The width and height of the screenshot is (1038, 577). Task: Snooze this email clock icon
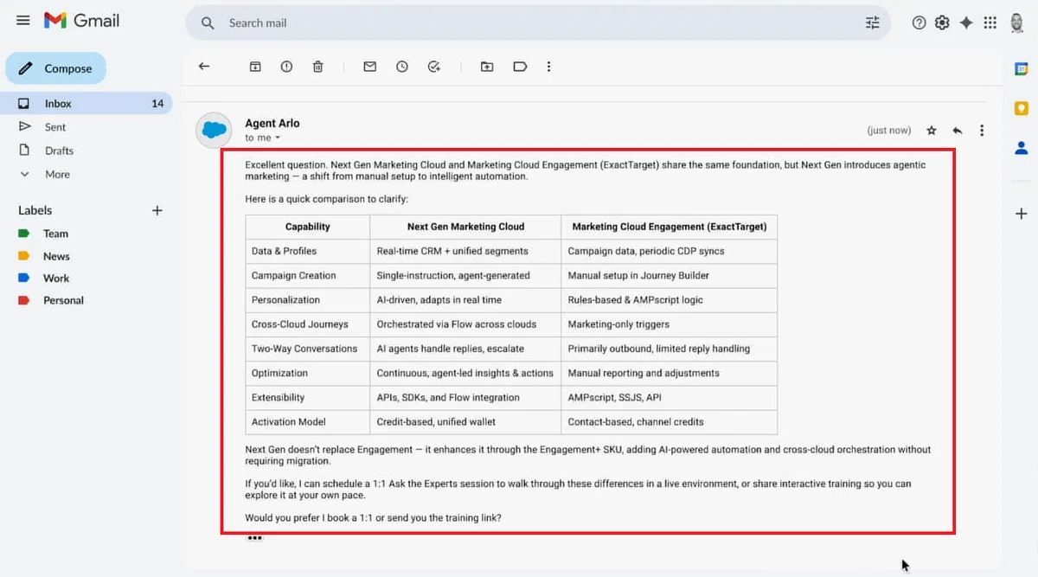tap(402, 67)
